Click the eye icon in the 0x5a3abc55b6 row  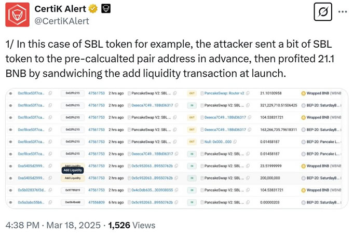[10, 201]
